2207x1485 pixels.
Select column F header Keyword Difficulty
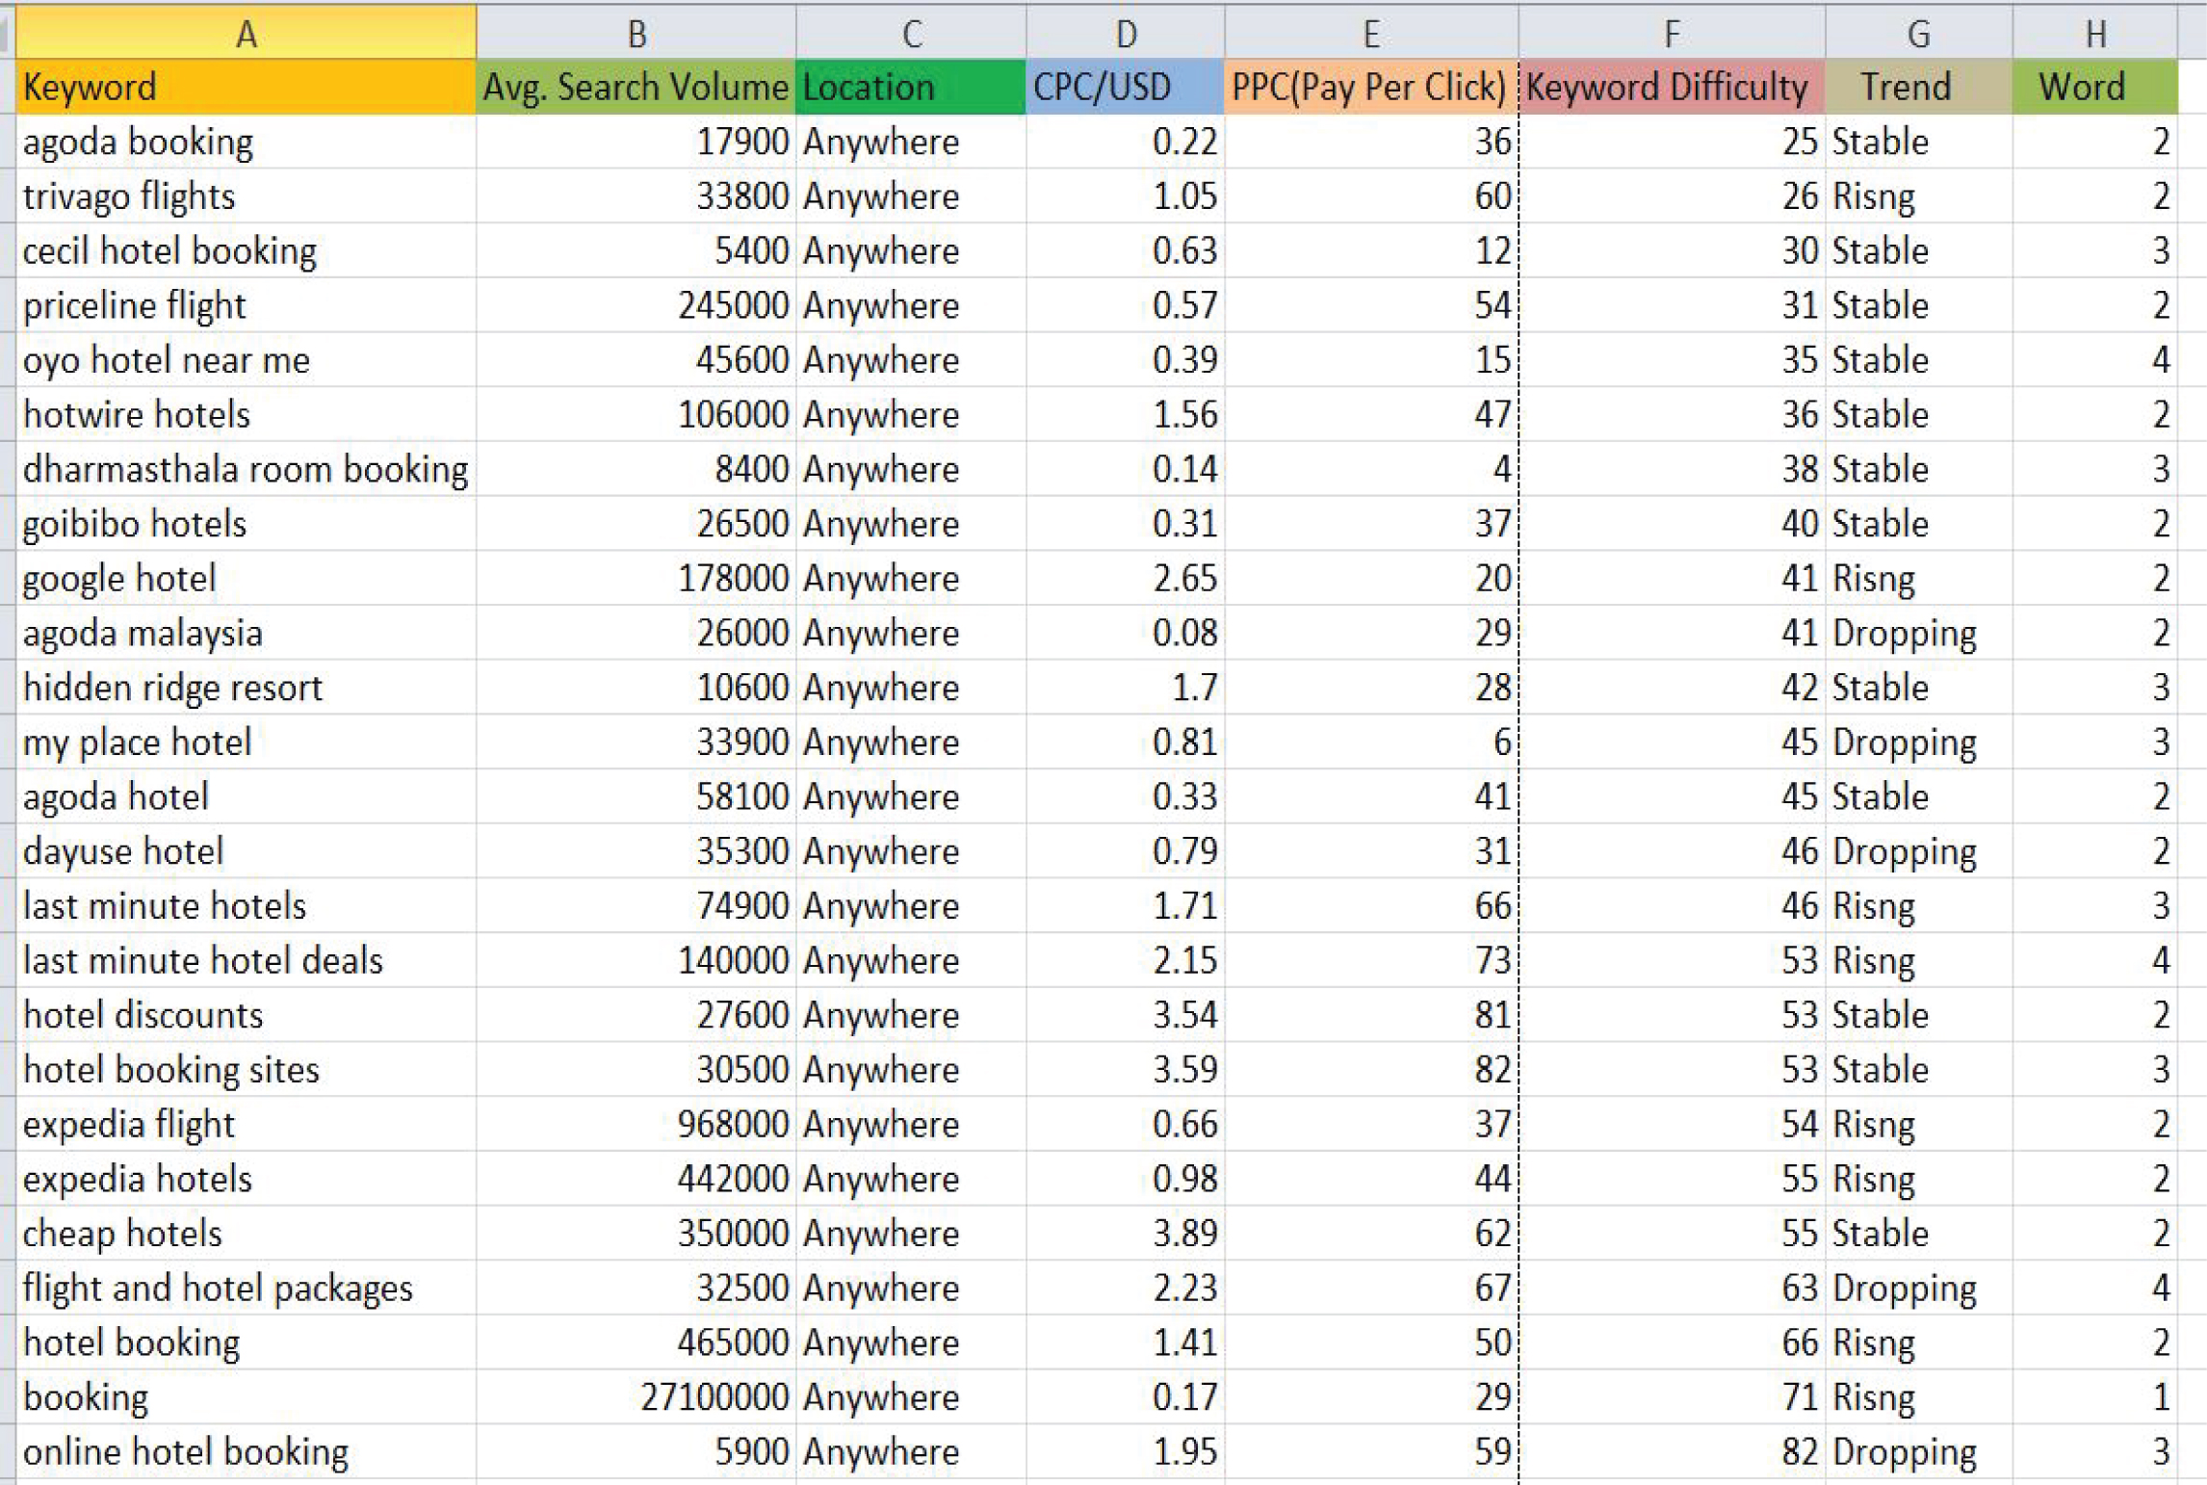(x=1671, y=32)
